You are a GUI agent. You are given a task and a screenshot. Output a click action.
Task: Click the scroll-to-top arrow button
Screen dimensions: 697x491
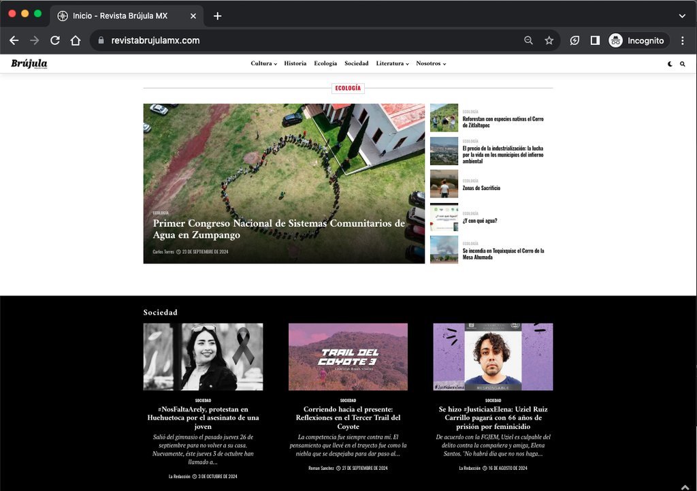(685, 487)
